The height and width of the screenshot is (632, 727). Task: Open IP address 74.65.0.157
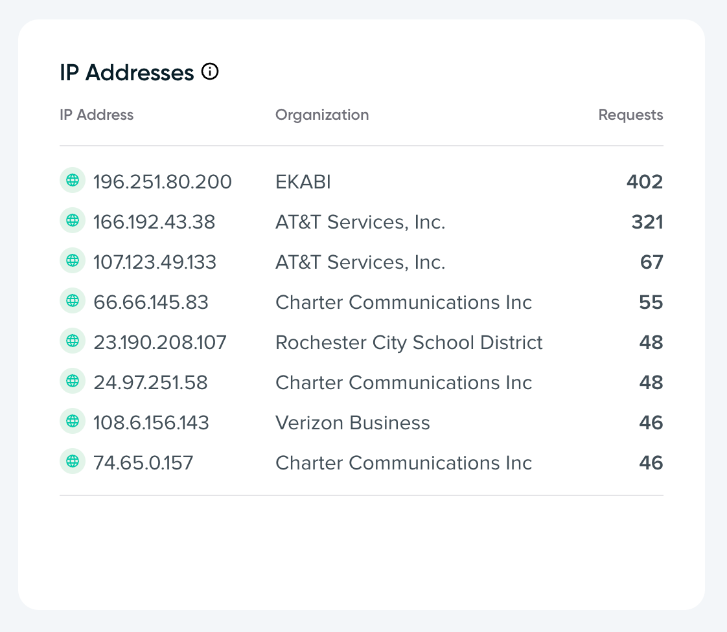pyautogui.click(x=143, y=463)
